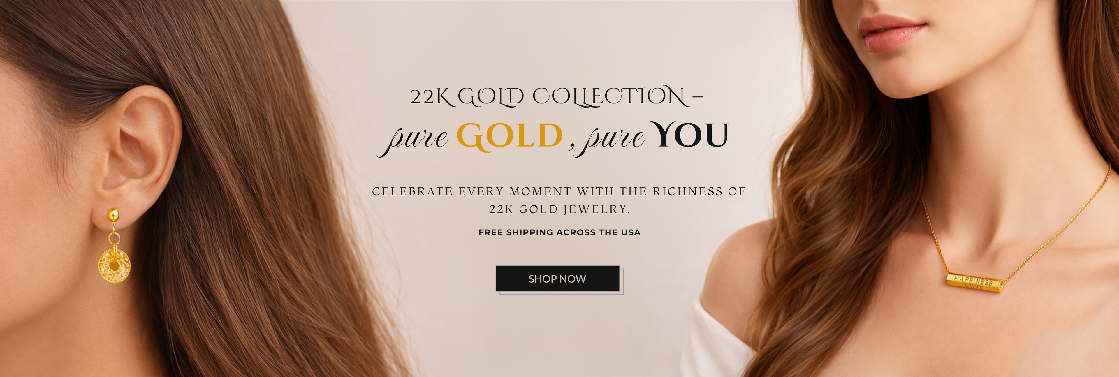Click the gold ball earring stud
Image resolution: width=1119 pixels, height=377 pixels.
(113, 214)
